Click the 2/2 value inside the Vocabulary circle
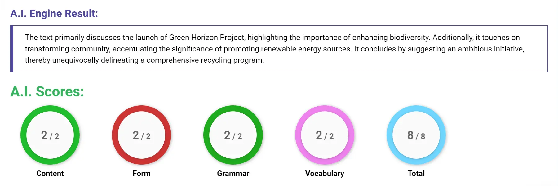This screenshot has height=186, width=558. tap(325, 135)
